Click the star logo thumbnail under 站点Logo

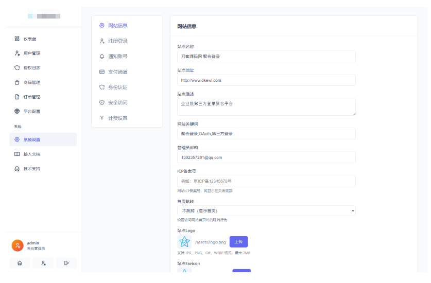(184, 242)
